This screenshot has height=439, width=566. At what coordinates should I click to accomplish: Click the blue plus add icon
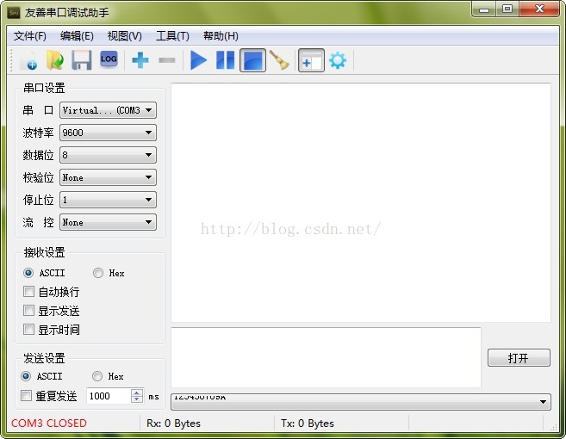140,60
